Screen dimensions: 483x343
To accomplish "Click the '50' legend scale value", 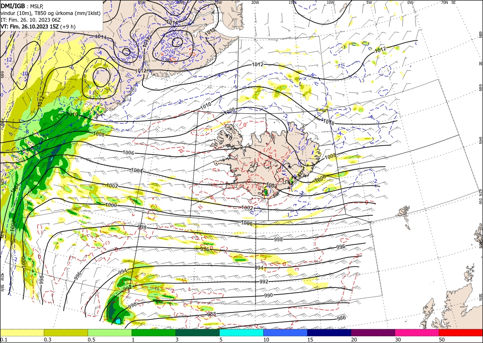I will point(442,340).
